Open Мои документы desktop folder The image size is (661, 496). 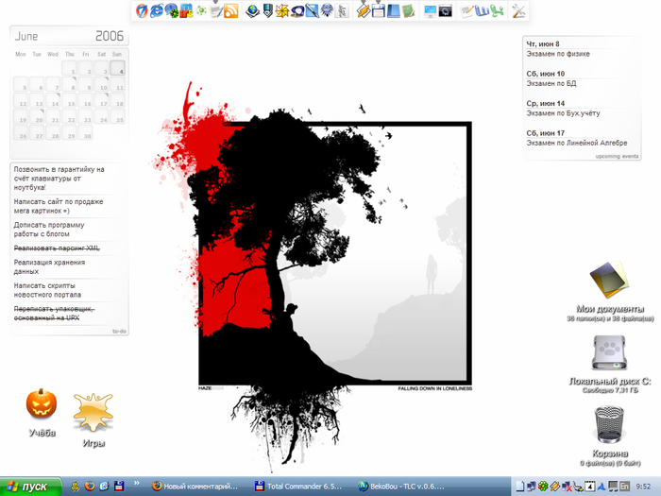[x=610, y=280]
